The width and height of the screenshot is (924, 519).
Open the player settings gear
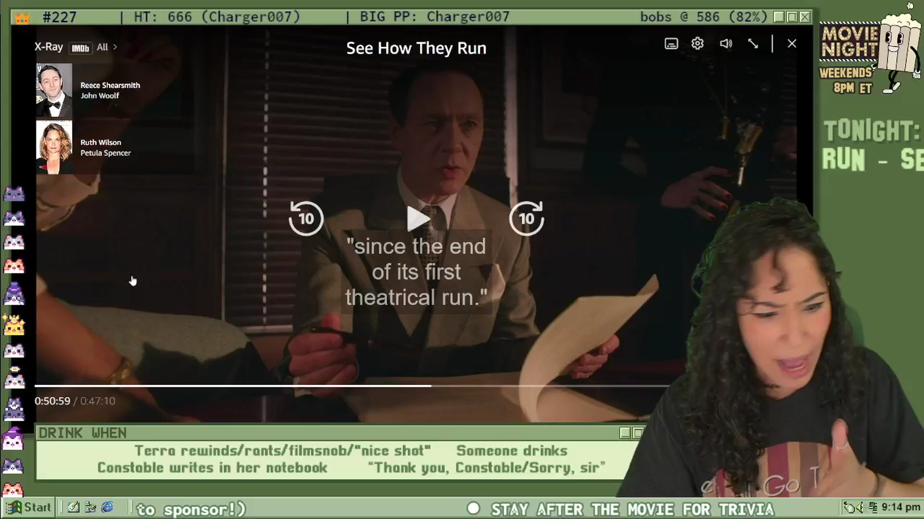point(697,44)
